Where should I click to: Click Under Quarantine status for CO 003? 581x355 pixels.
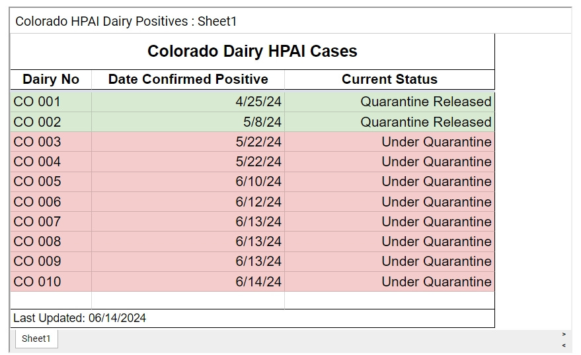pyautogui.click(x=389, y=142)
